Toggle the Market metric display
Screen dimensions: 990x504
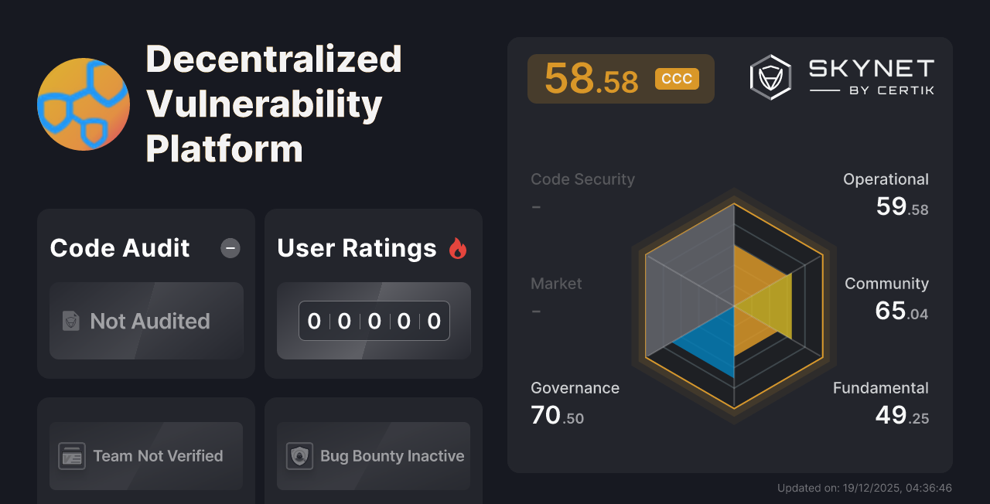pos(556,284)
